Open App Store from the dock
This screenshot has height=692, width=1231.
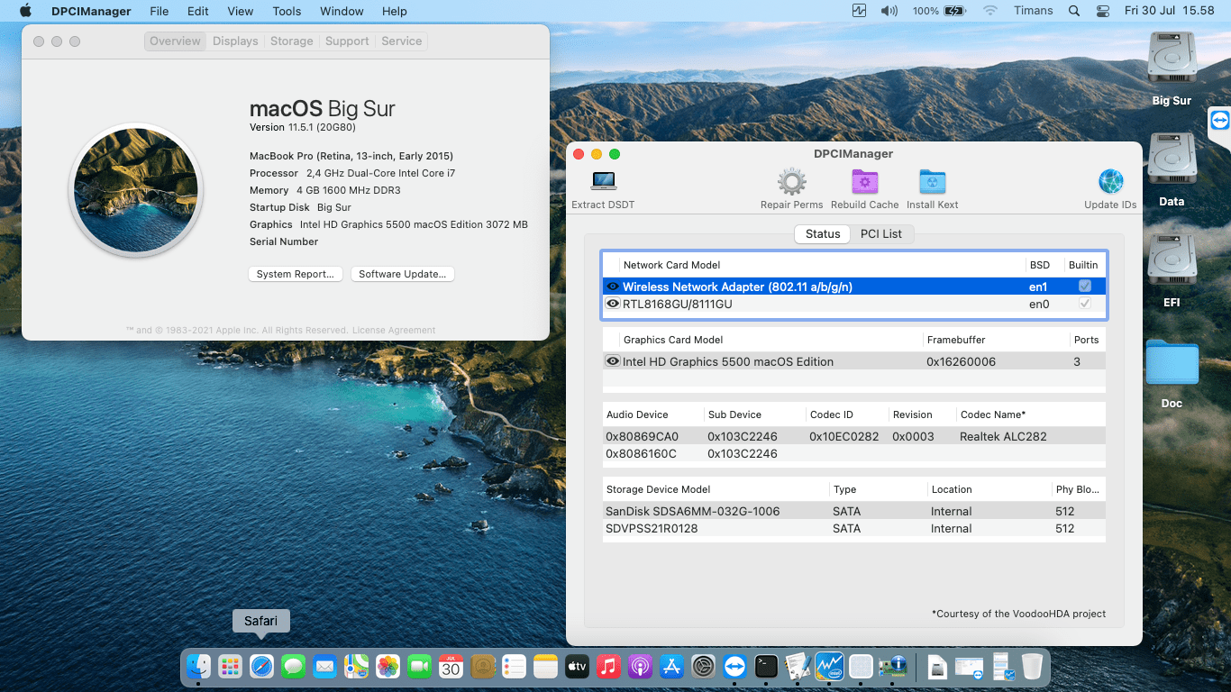671,667
